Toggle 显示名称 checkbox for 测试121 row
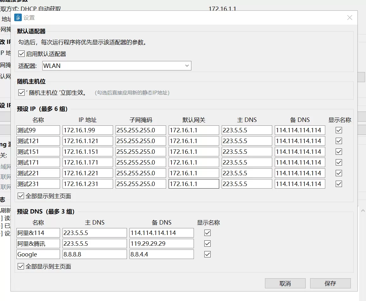 pyautogui.click(x=339, y=141)
